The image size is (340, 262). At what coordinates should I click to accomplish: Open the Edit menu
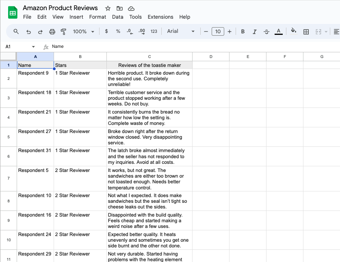coord(42,17)
